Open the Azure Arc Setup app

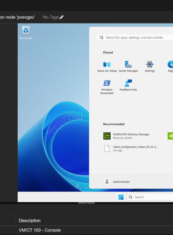(x=107, y=67)
